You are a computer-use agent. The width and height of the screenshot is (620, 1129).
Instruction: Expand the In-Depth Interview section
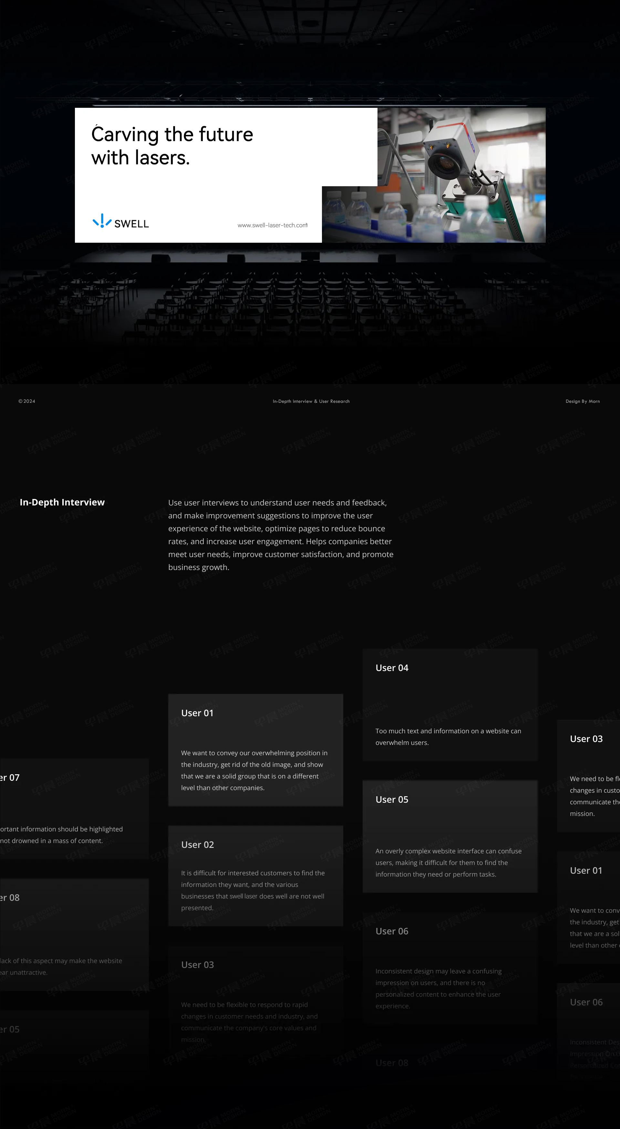pos(62,501)
